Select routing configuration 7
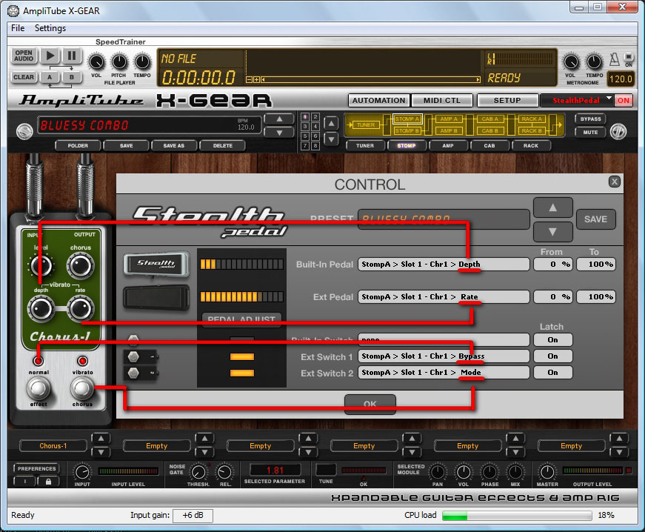Viewport: 645px width, 532px height. [x=305, y=146]
